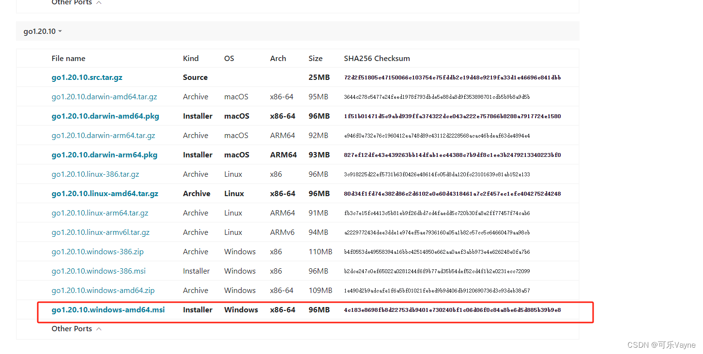Download go1.20.10.darwin-amd64.pkg installer
703x354 pixels.
click(105, 116)
